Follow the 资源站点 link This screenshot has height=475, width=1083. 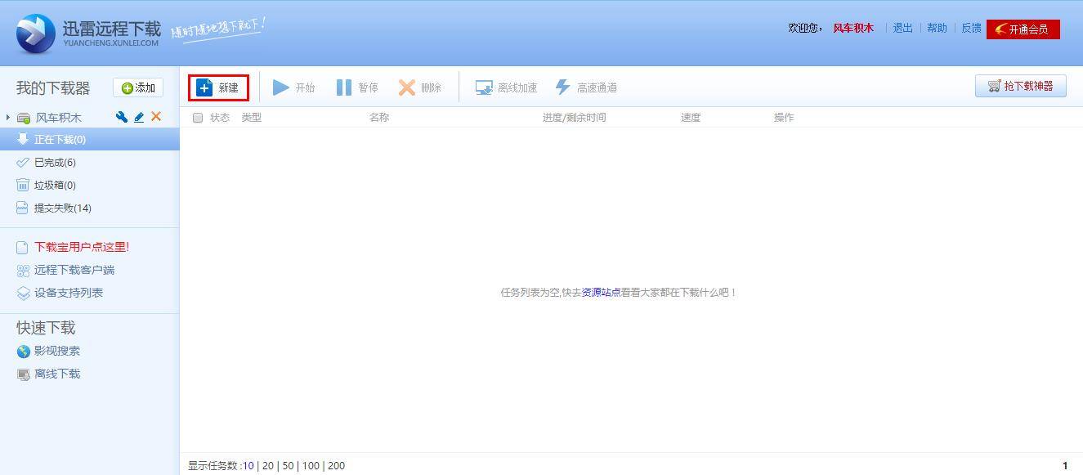point(601,292)
